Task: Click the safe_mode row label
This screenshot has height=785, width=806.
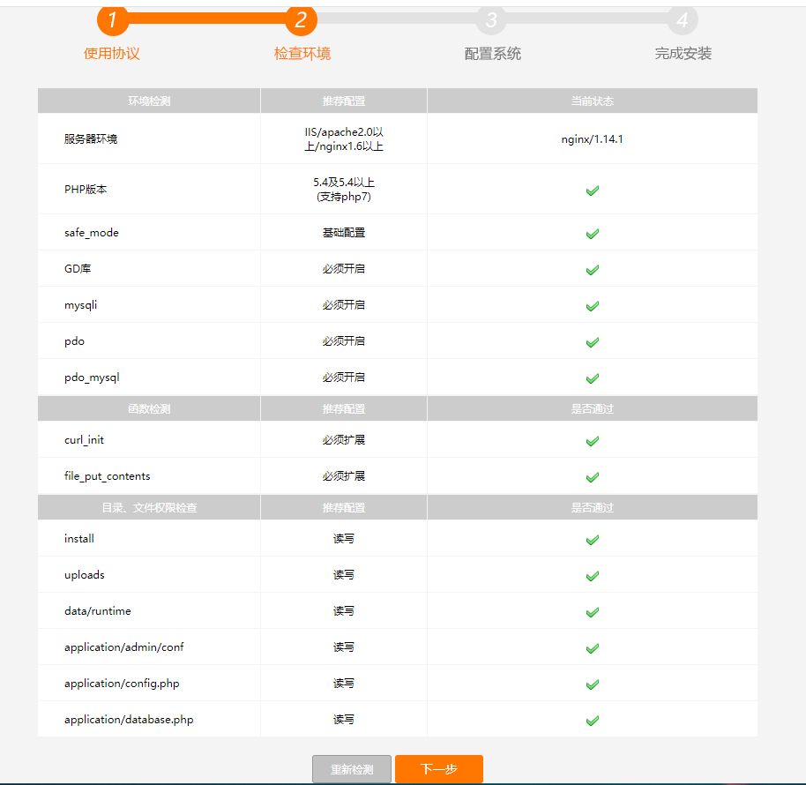Action: tap(92, 232)
